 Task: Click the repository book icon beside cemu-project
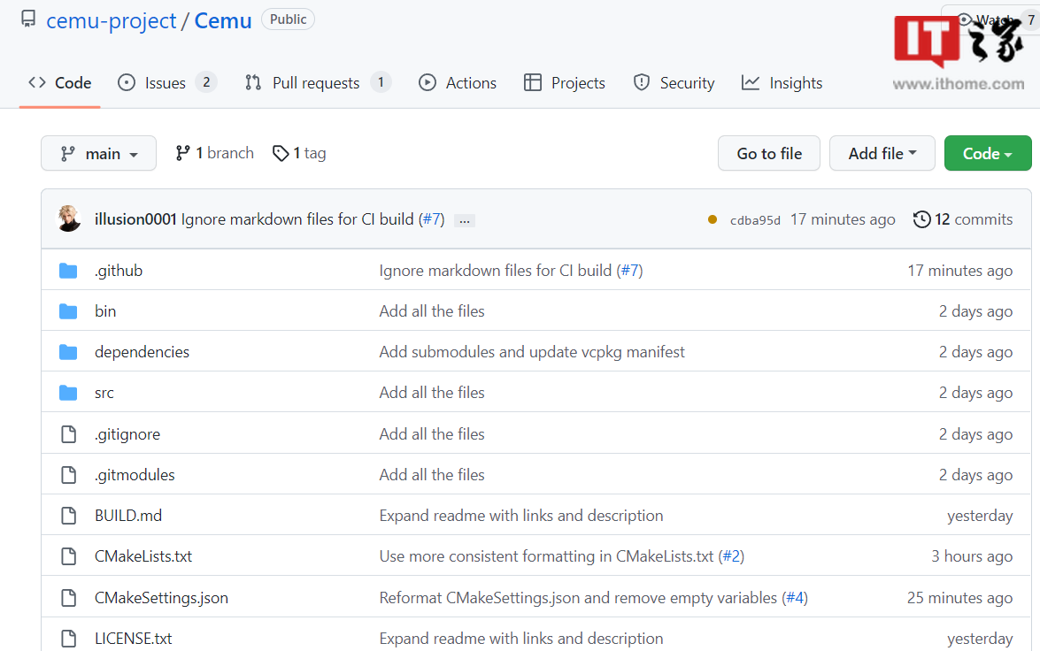[x=27, y=19]
